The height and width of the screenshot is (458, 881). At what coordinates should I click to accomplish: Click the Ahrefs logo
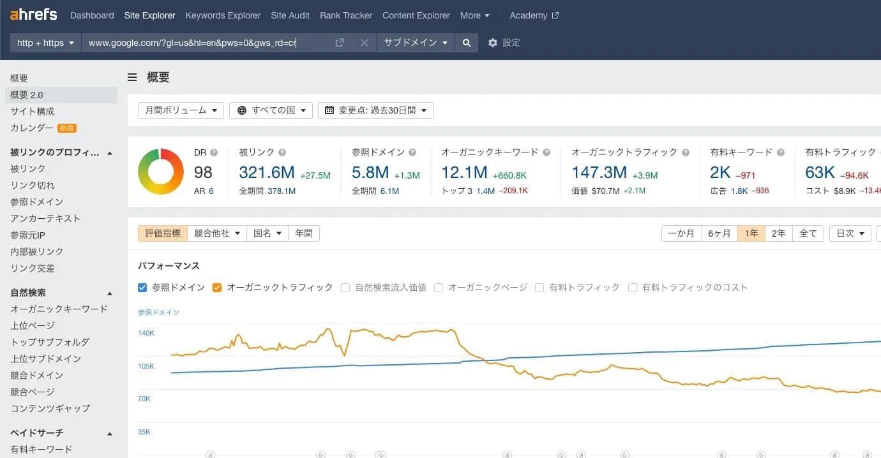(33, 15)
